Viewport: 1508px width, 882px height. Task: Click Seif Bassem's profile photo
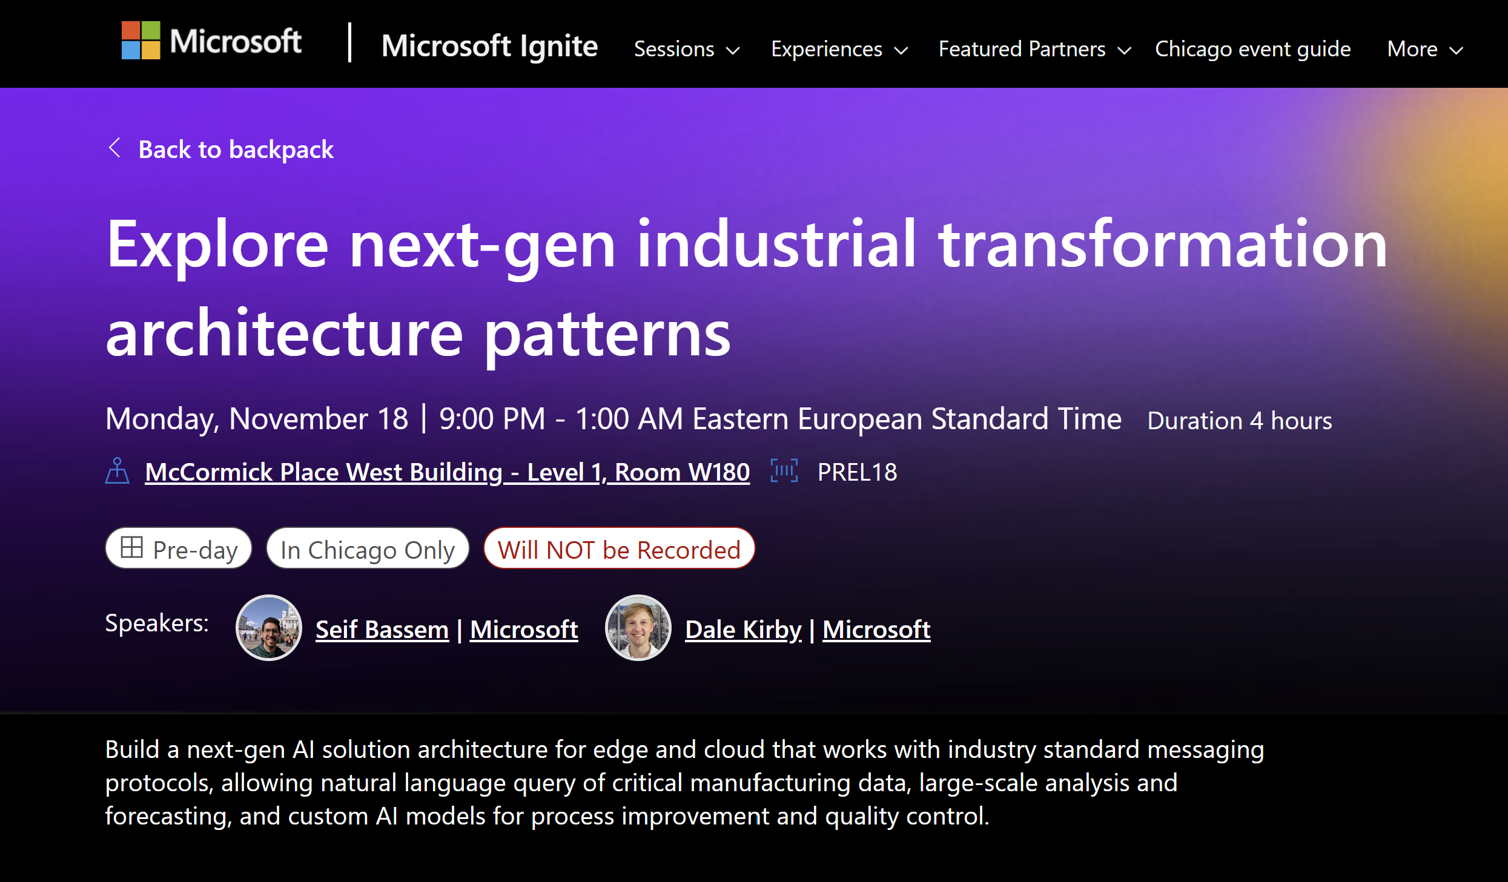click(268, 628)
